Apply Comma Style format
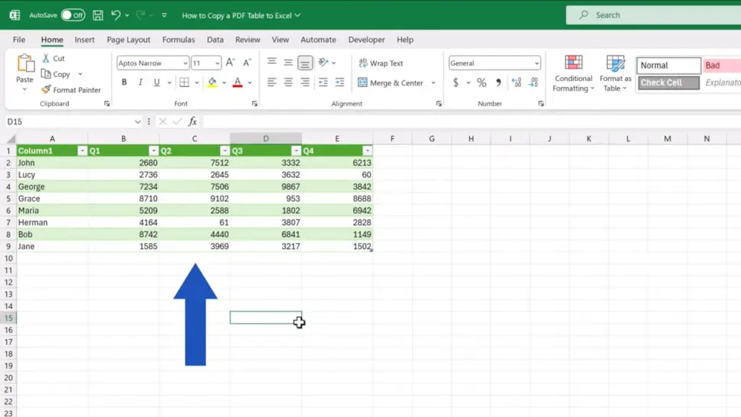Image resolution: width=741 pixels, height=417 pixels. tap(499, 83)
